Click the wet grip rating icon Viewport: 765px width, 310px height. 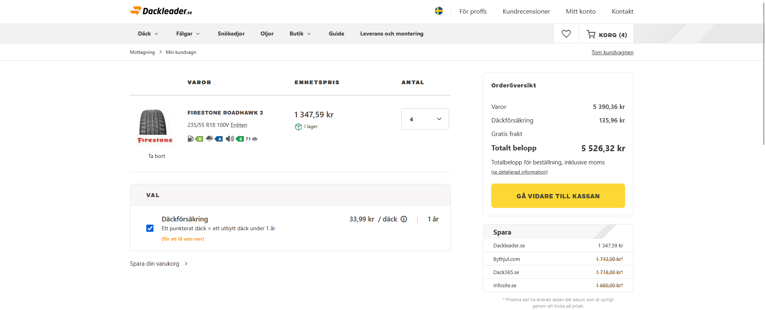tap(214, 139)
